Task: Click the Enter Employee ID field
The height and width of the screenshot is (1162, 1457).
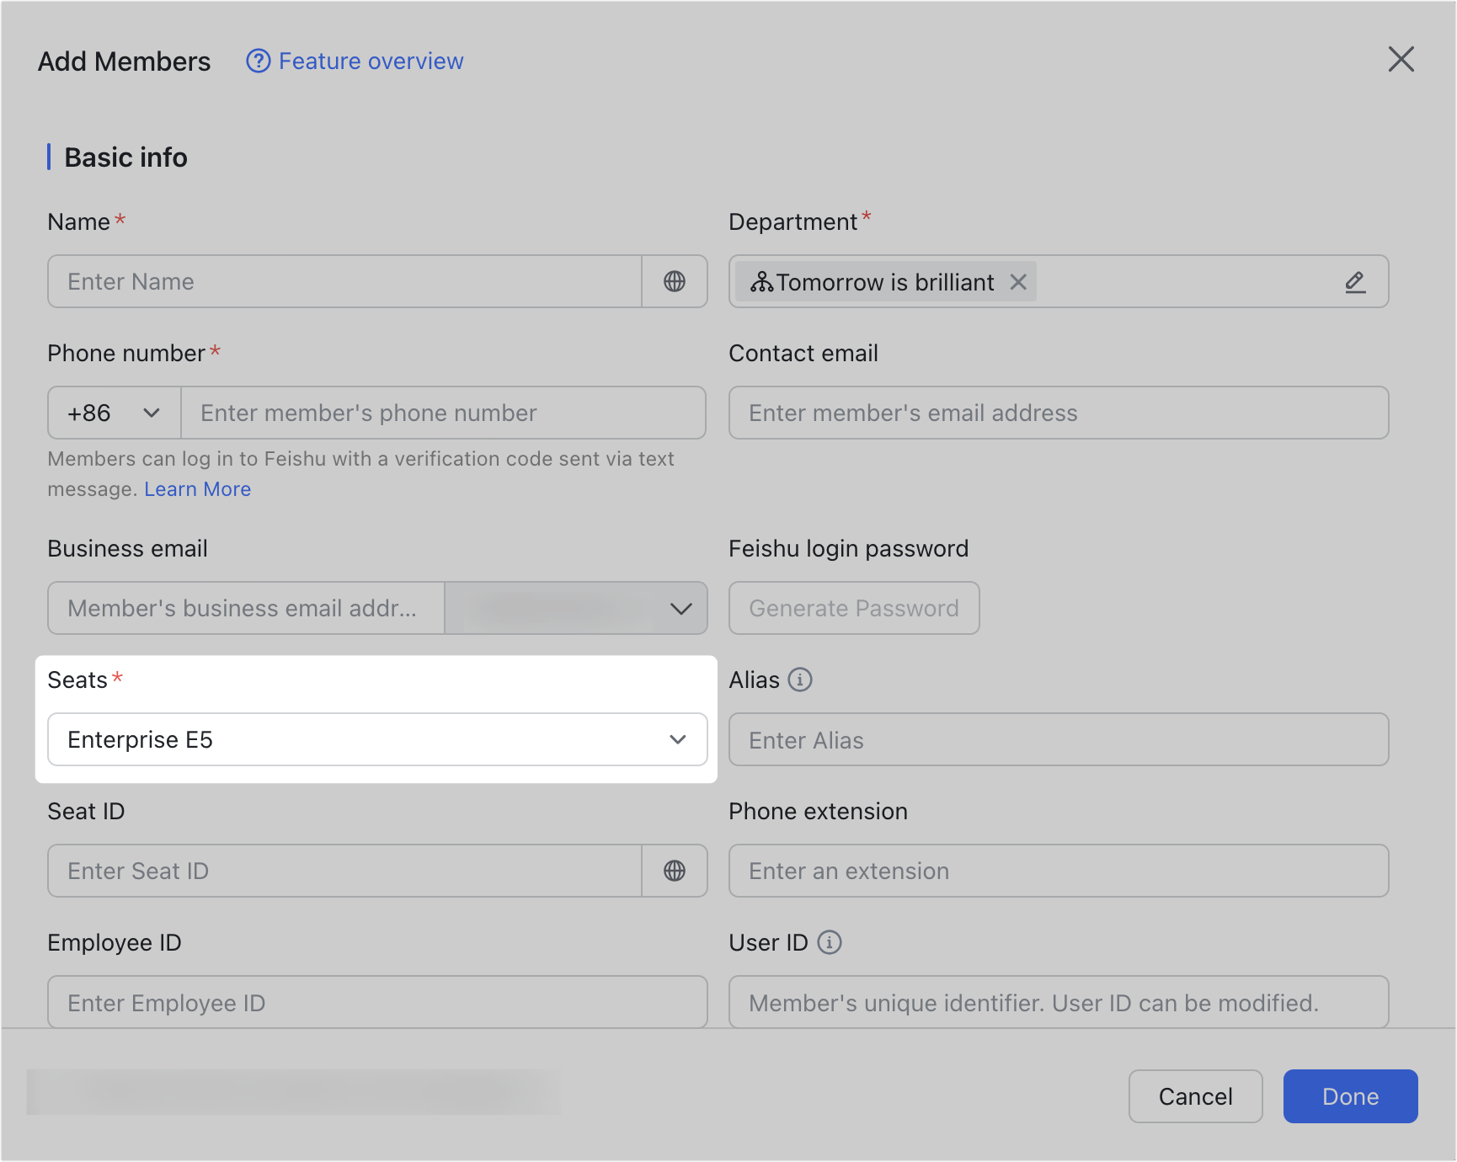Action: click(x=376, y=1002)
